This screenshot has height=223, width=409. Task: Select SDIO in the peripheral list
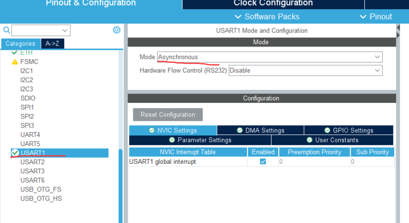pos(28,98)
